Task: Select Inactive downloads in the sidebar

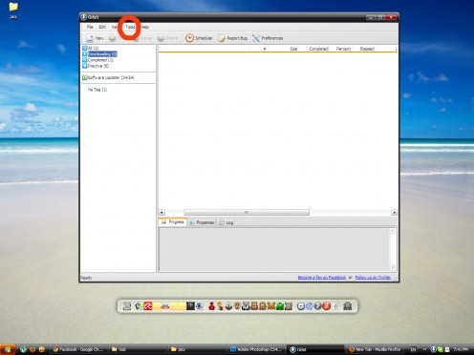Action: [x=96, y=66]
